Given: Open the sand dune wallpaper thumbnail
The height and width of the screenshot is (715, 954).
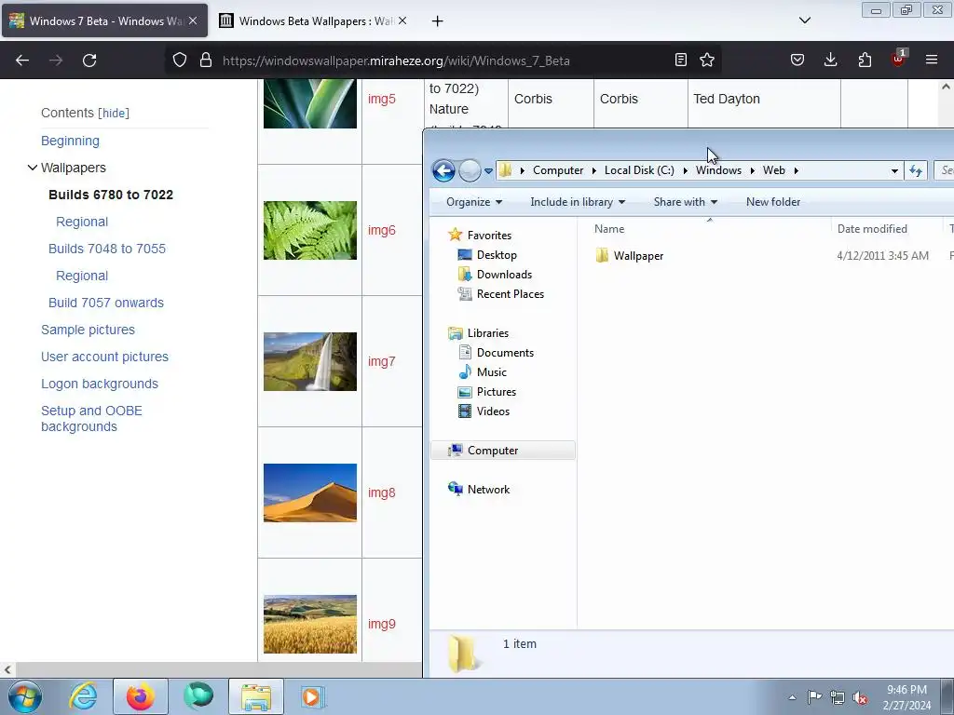Looking at the screenshot, I should click(x=309, y=493).
